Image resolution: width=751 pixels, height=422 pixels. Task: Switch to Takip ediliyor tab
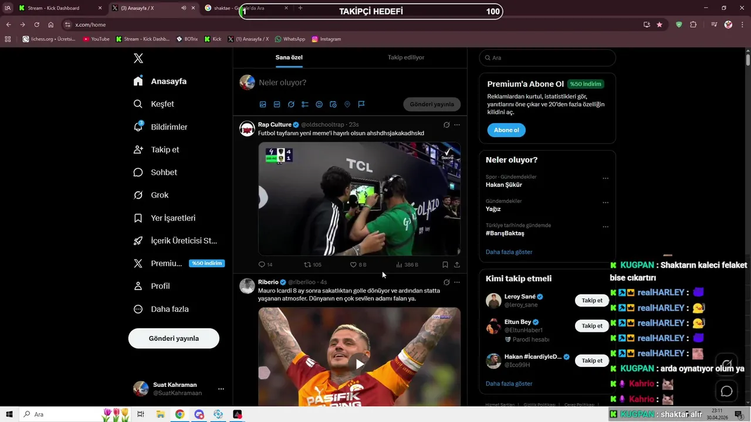(406, 57)
